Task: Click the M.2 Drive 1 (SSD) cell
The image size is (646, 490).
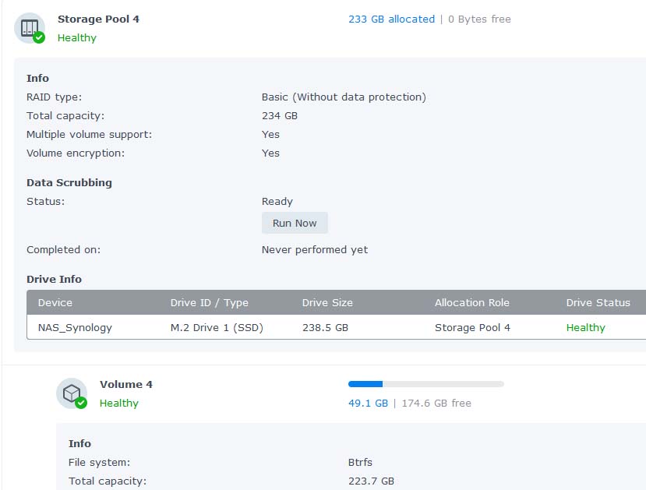Action: click(217, 327)
